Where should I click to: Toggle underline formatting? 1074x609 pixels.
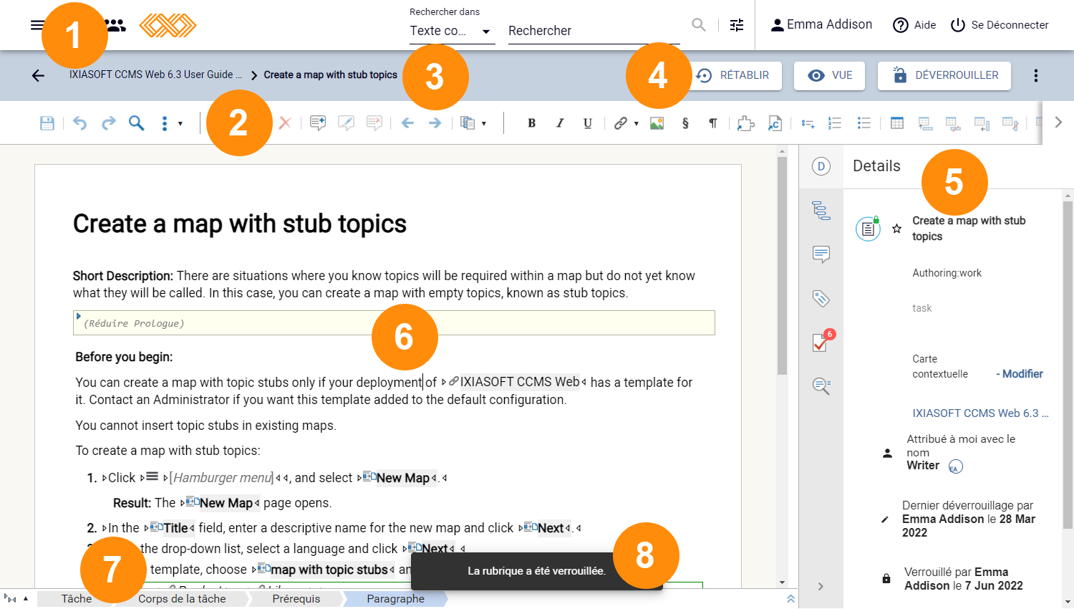pos(588,123)
